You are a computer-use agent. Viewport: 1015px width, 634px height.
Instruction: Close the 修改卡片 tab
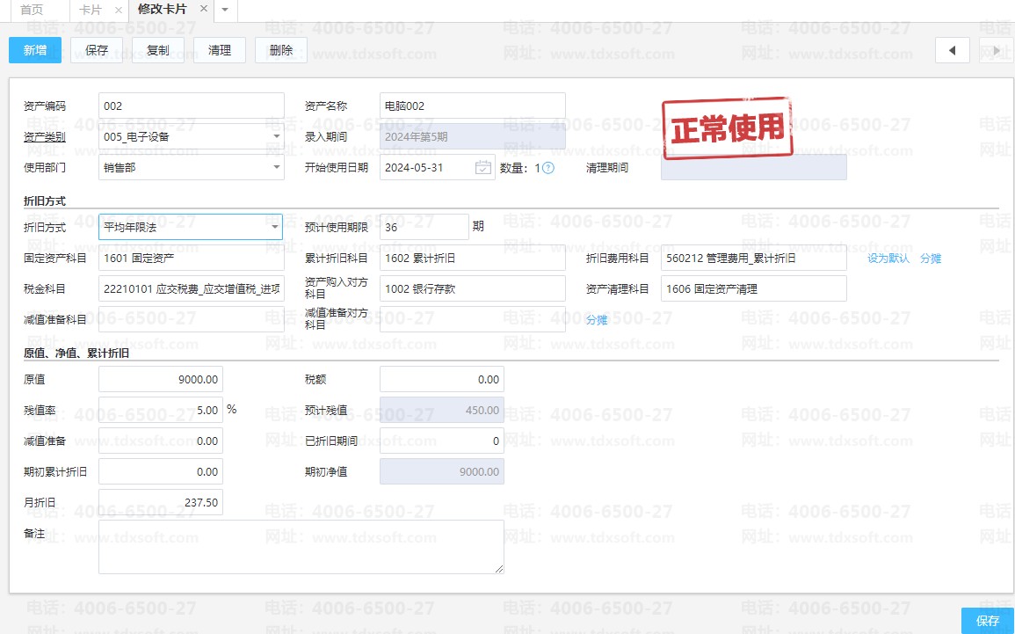click(x=204, y=9)
